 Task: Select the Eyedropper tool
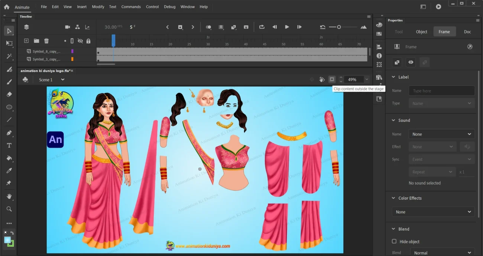pos(9,171)
